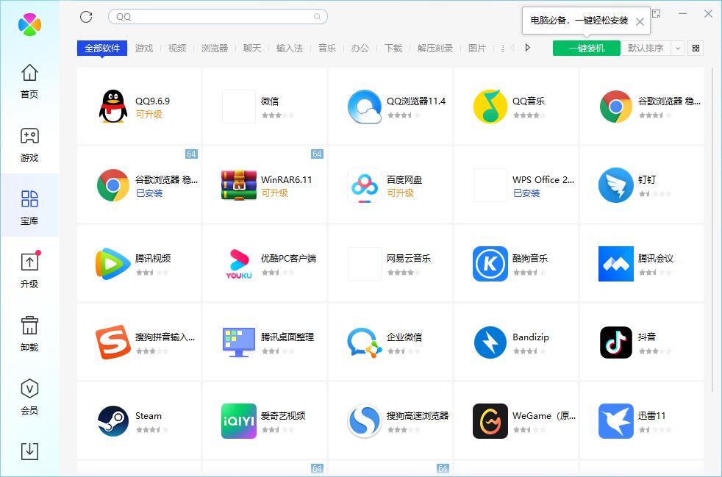Open the 聊天 category tab
Screen dimensions: 722x477
[252, 48]
